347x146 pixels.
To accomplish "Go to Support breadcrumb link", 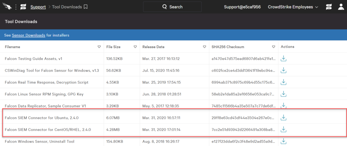I will [38, 7].
